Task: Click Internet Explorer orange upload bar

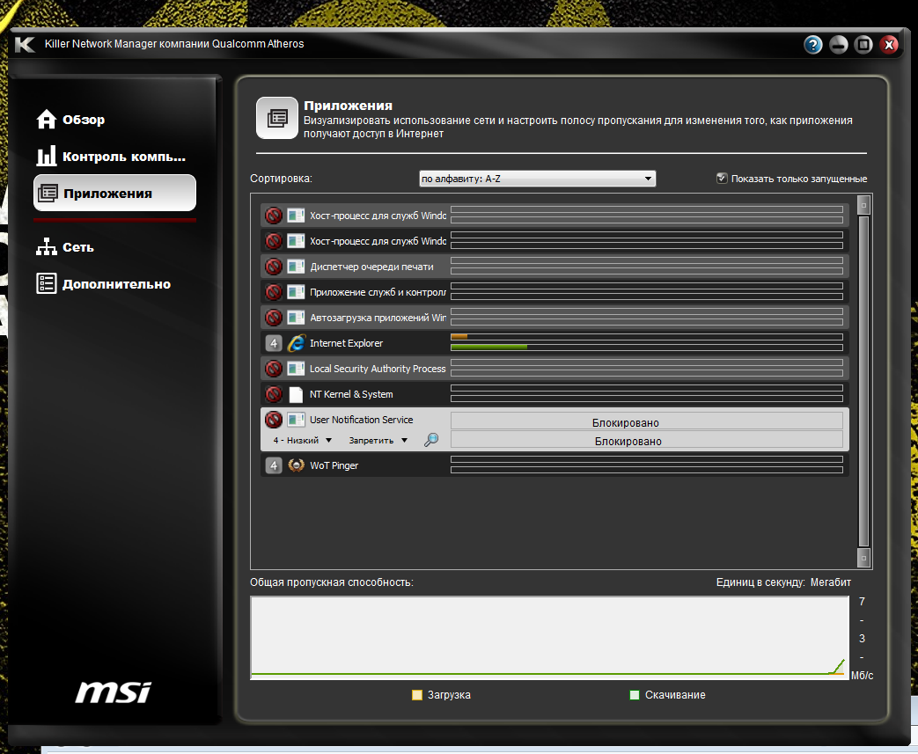Action: pyautogui.click(x=459, y=337)
